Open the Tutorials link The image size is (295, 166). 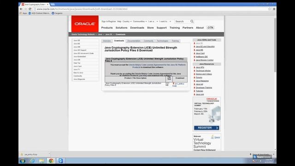coord(200,91)
